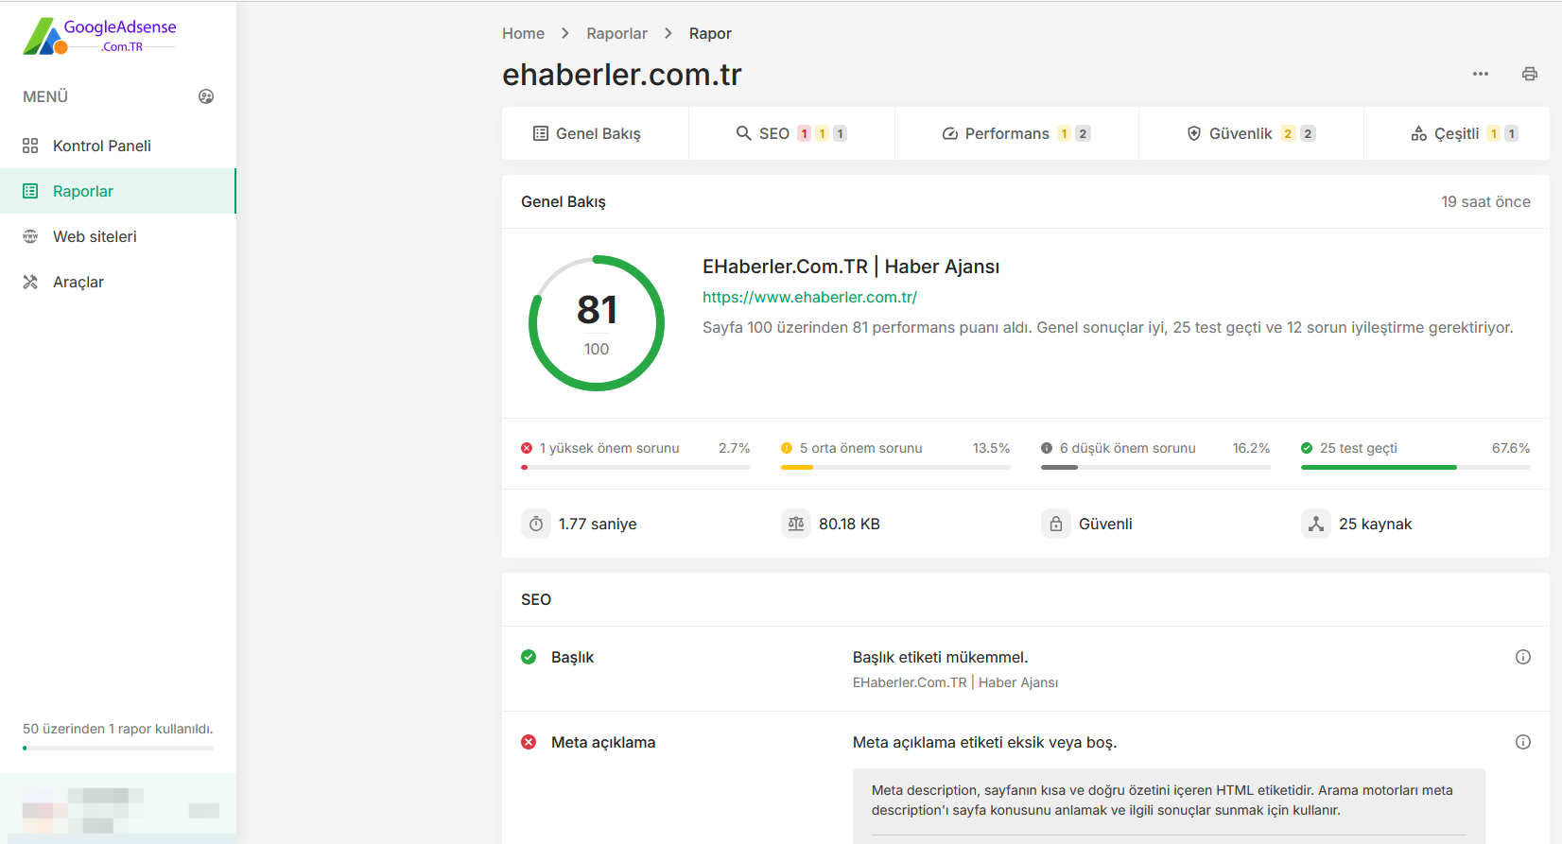
Task: Click the Çeşitli shapes icon
Action: click(x=1419, y=133)
